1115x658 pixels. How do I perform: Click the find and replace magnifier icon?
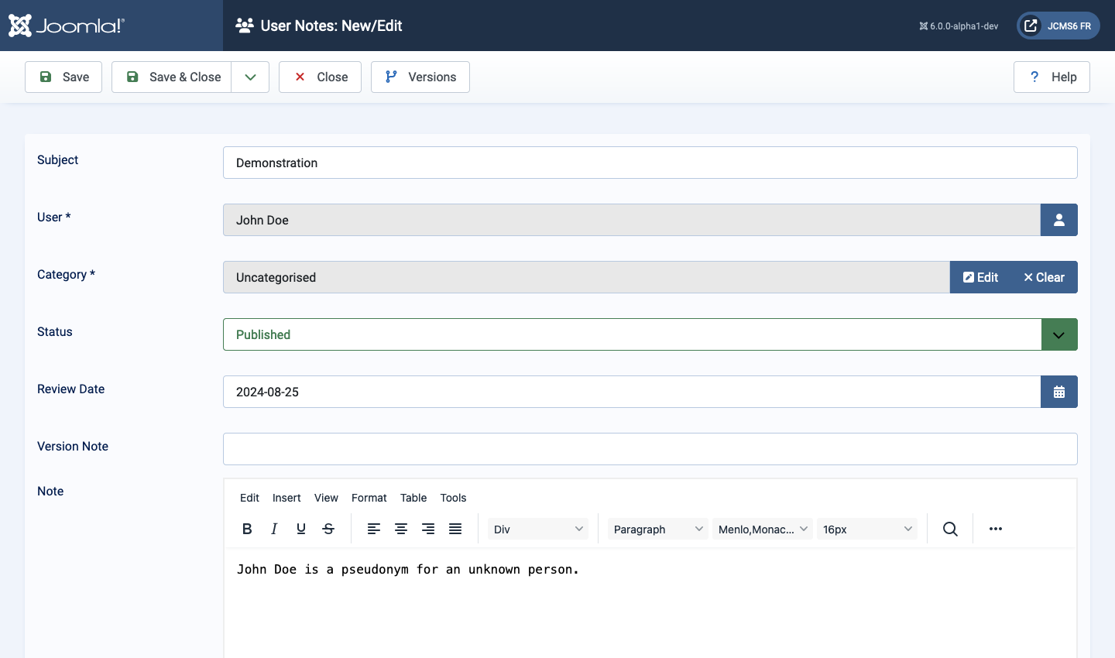click(x=950, y=529)
